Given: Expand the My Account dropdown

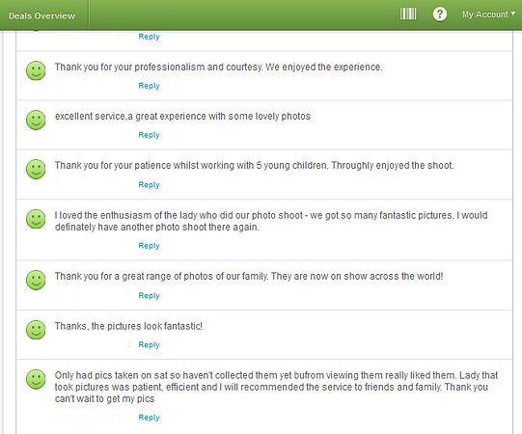Looking at the screenshot, I should (488, 14).
